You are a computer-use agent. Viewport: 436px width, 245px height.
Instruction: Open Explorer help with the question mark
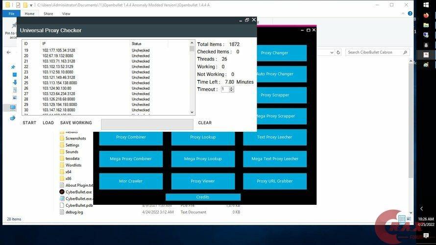(x=410, y=13)
